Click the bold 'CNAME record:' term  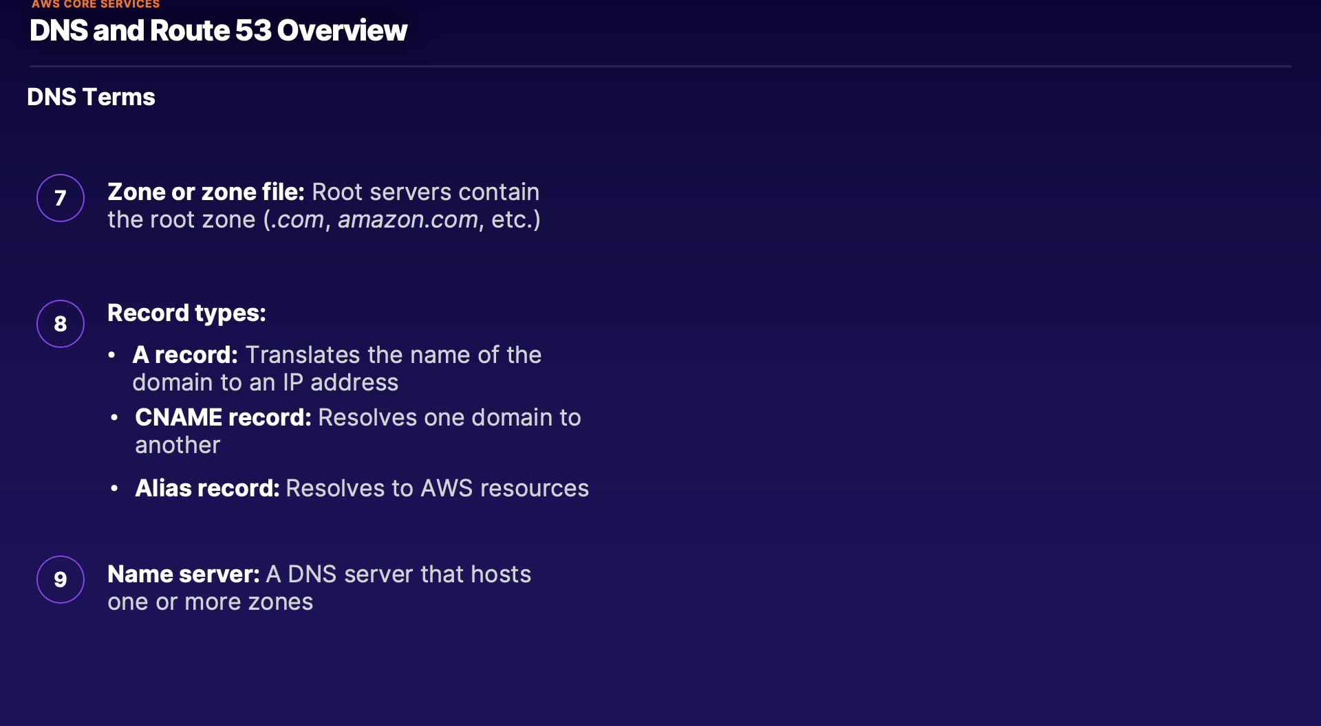click(x=223, y=418)
